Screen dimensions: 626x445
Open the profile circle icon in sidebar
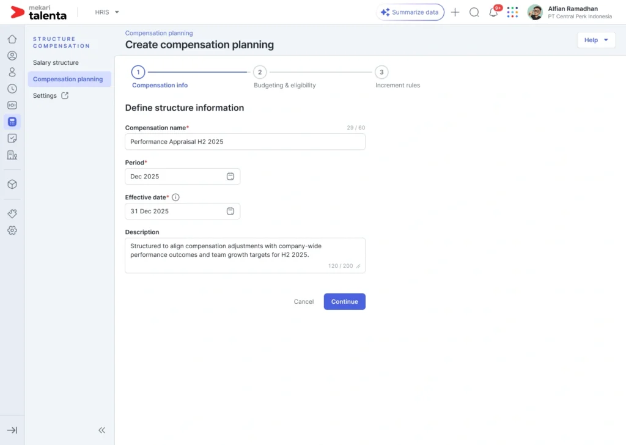[12, 56]
